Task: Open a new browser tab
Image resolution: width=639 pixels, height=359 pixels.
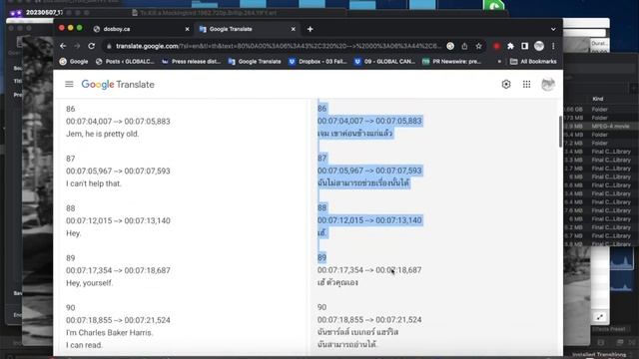Action: pyautogui.click(x=311, y=29)
